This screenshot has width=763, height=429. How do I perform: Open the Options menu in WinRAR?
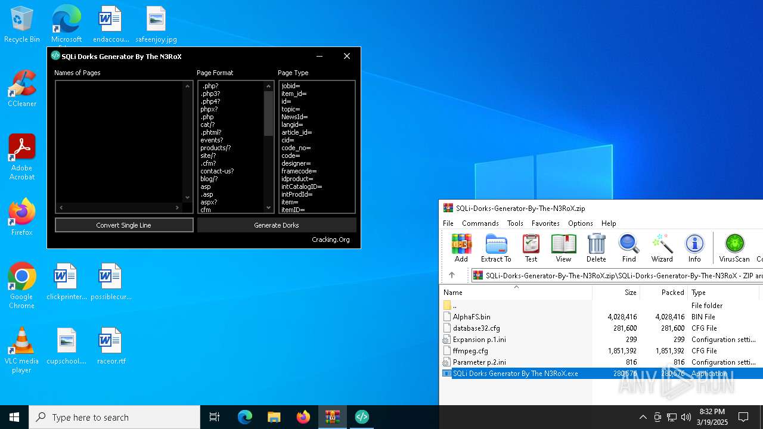pos(580,223)
